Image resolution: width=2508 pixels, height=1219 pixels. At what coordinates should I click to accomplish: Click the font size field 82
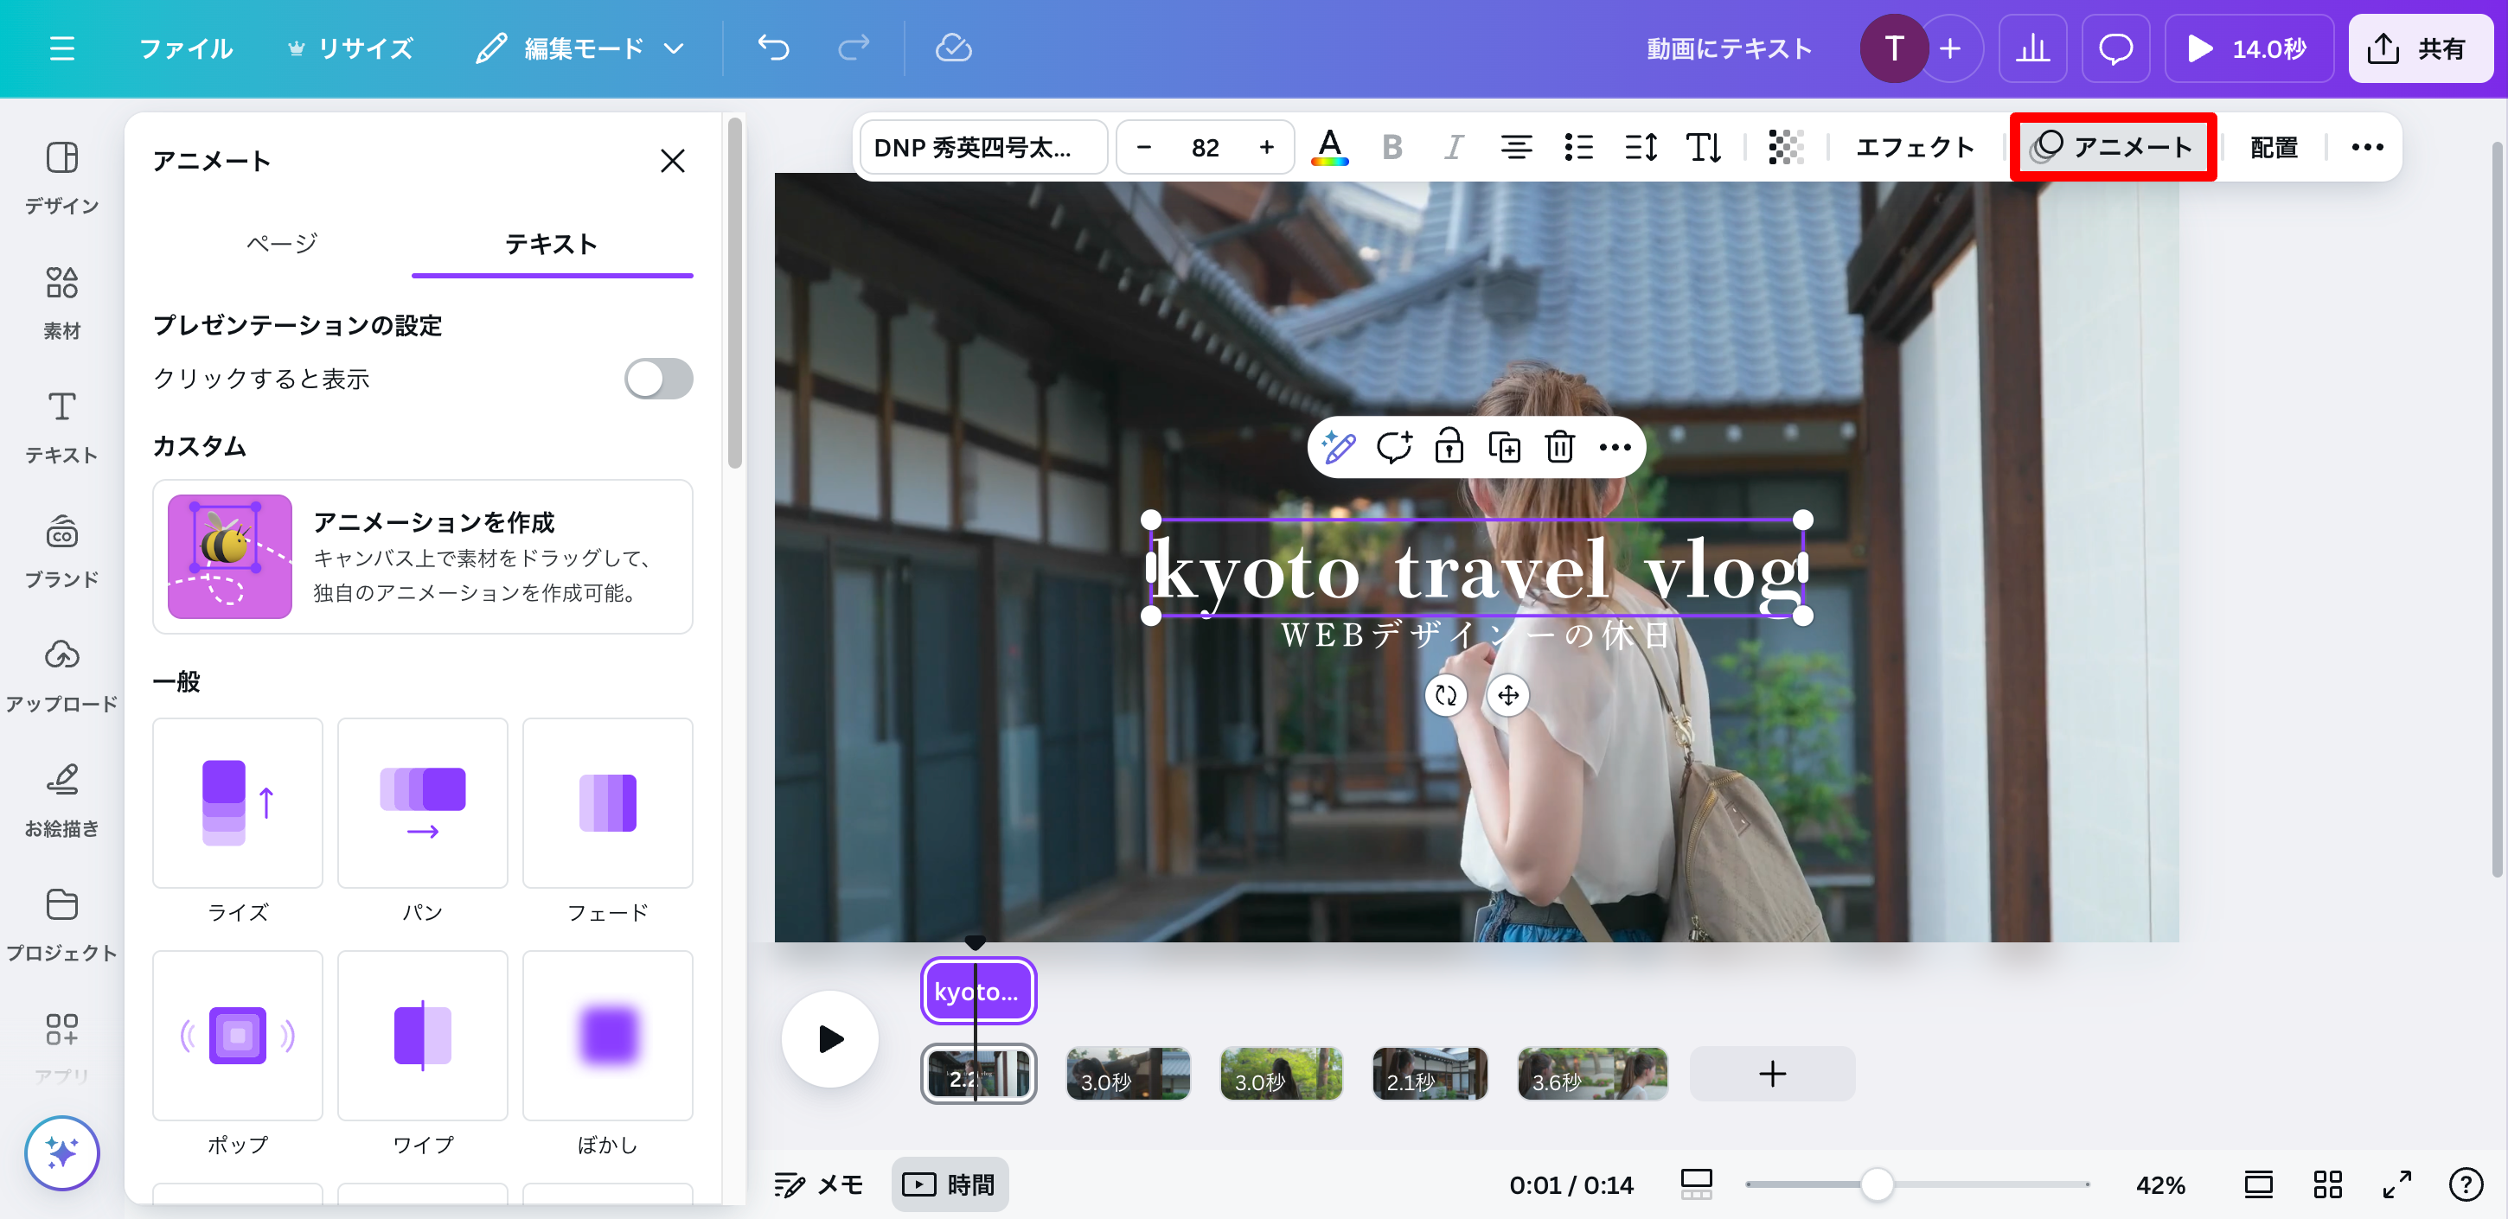point(1206,147)
